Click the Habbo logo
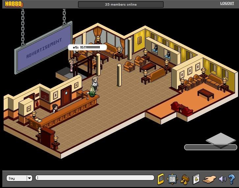This screenshot has height=188, width=239. pyautogui.click(x=13, y=4)
